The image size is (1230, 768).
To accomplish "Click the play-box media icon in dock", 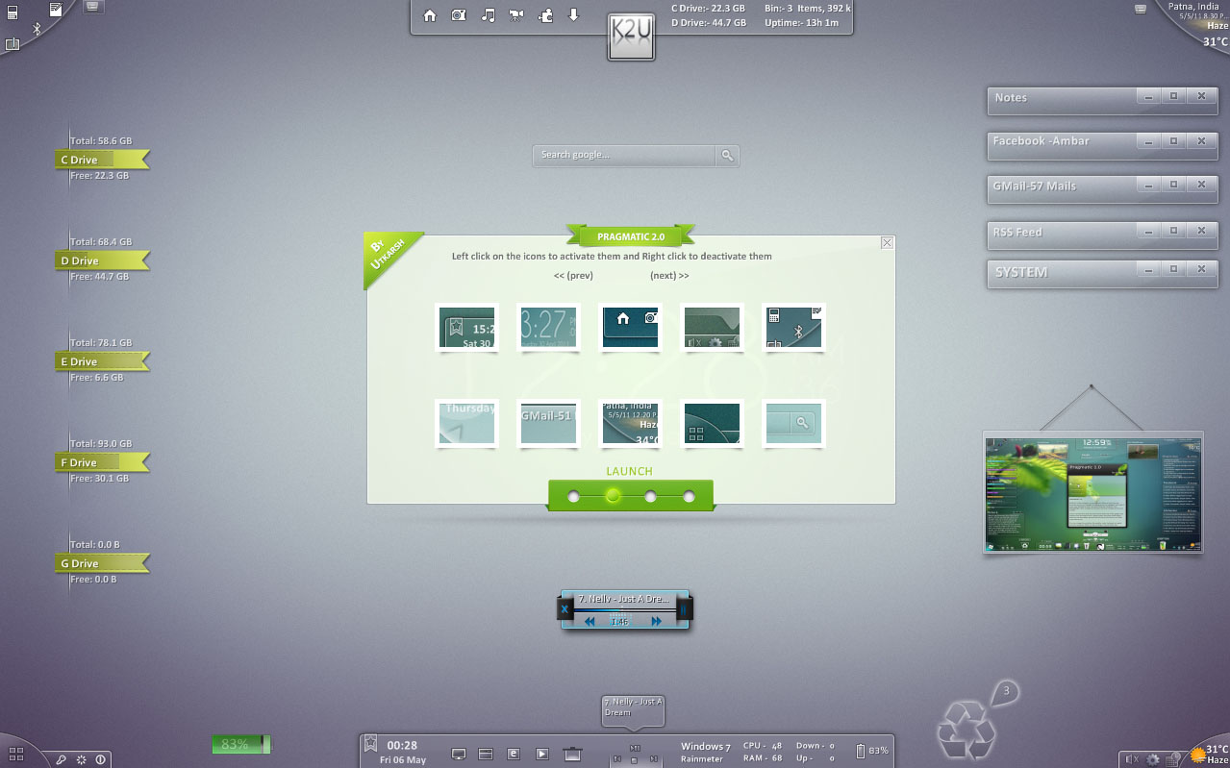I will coord(541,755).
